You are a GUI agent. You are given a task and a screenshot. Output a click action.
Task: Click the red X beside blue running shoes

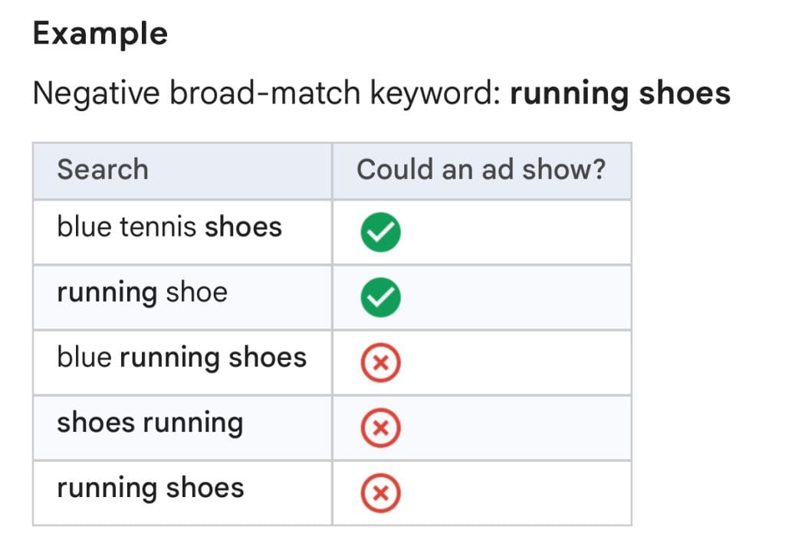coord(379,364)
